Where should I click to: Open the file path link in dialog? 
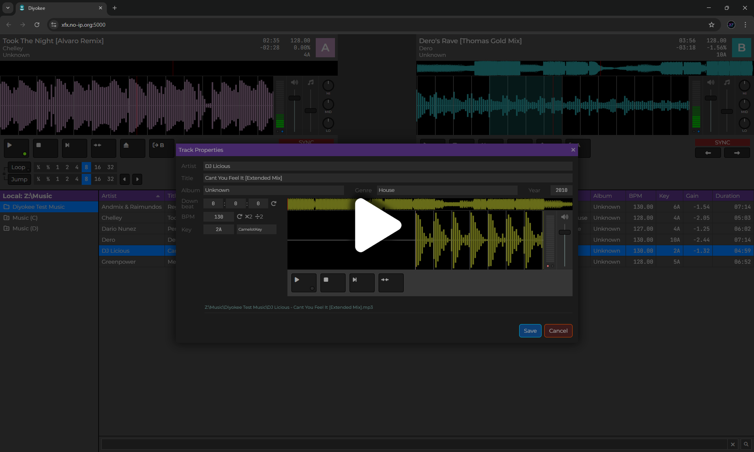coord(289,307)
